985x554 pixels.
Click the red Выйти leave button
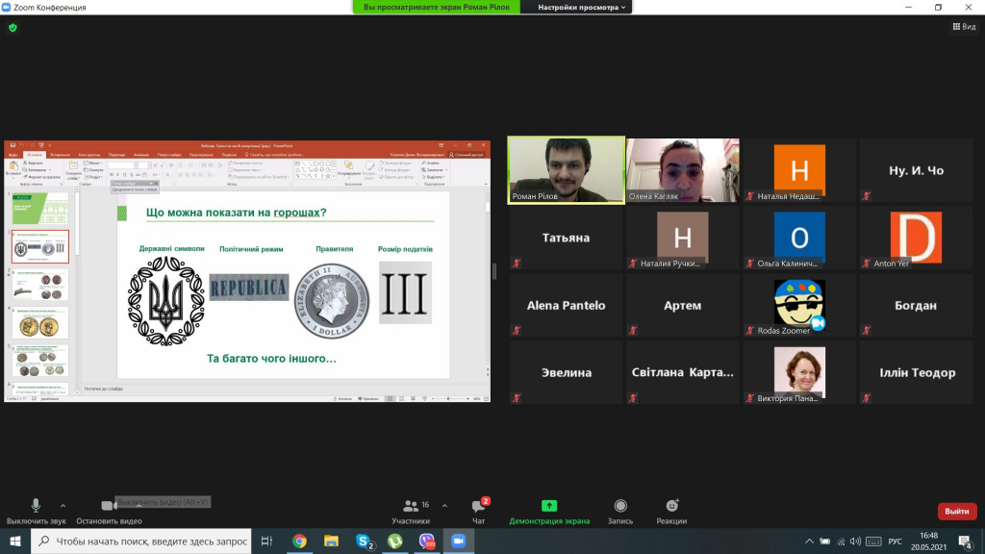957,512
